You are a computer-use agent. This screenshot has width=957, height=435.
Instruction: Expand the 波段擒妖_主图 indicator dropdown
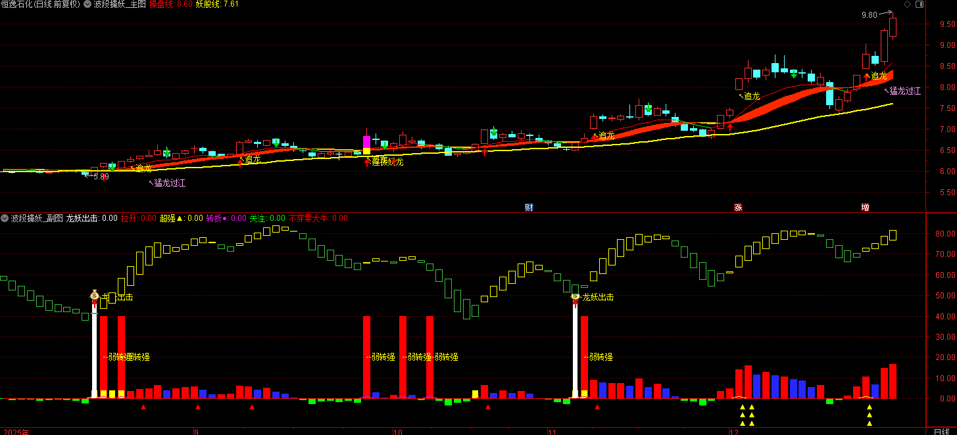(88, 4)
